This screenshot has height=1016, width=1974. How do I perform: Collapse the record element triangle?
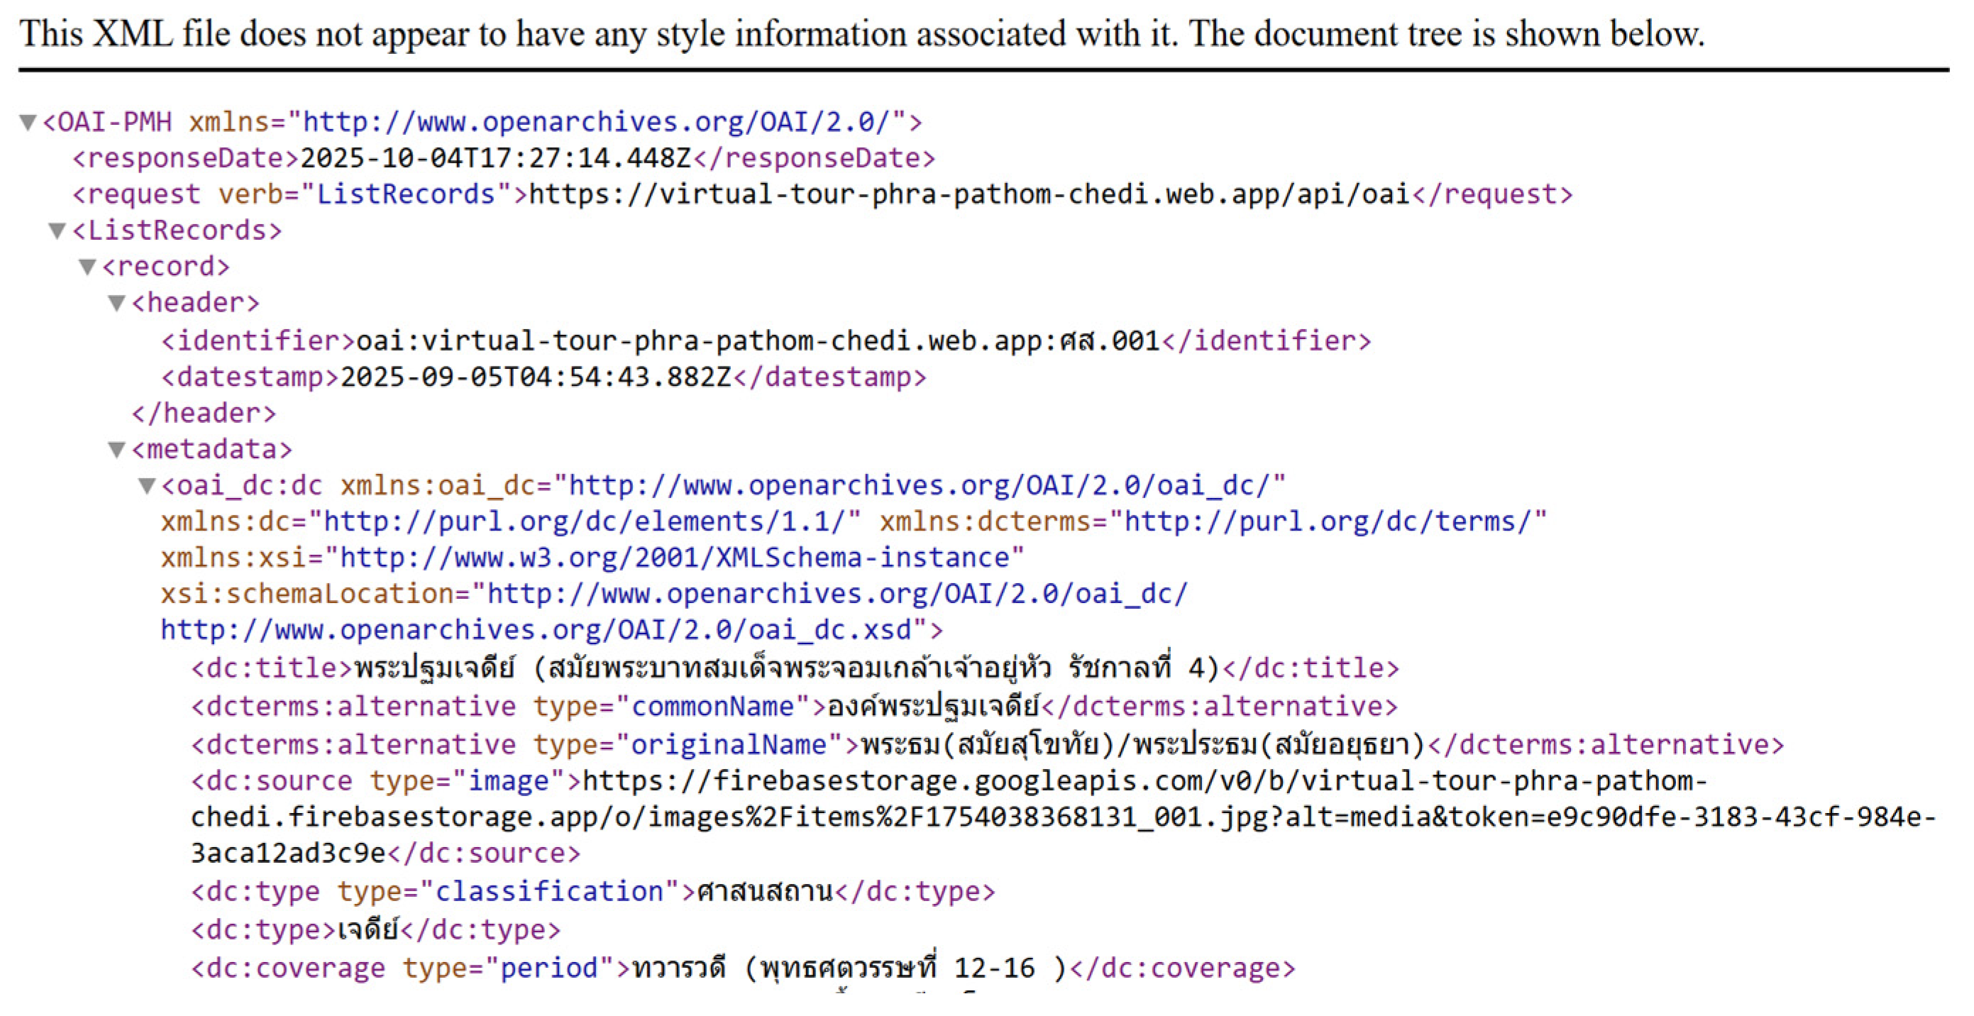pos(87,267)
